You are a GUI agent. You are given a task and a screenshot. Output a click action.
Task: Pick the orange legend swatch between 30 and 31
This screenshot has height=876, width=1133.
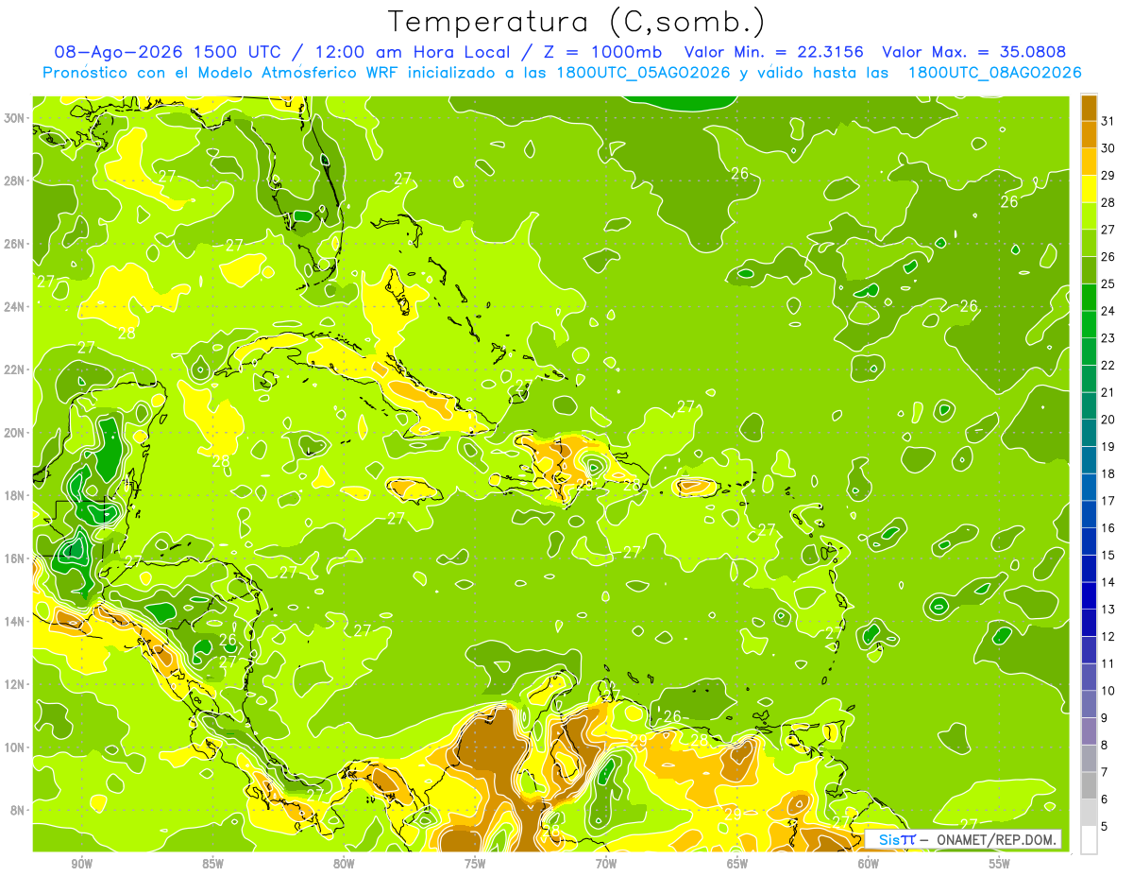coord(1089,134)
